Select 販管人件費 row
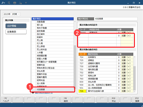Viewport: 143px width, 107px height. 53,59
